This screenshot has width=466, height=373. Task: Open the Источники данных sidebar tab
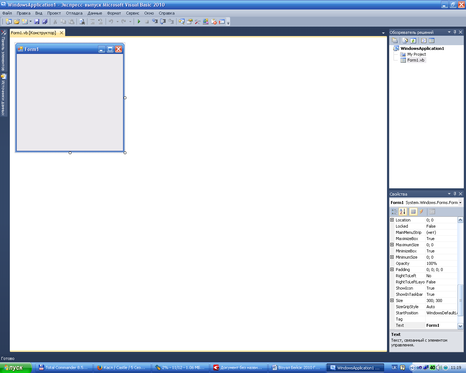3,95
